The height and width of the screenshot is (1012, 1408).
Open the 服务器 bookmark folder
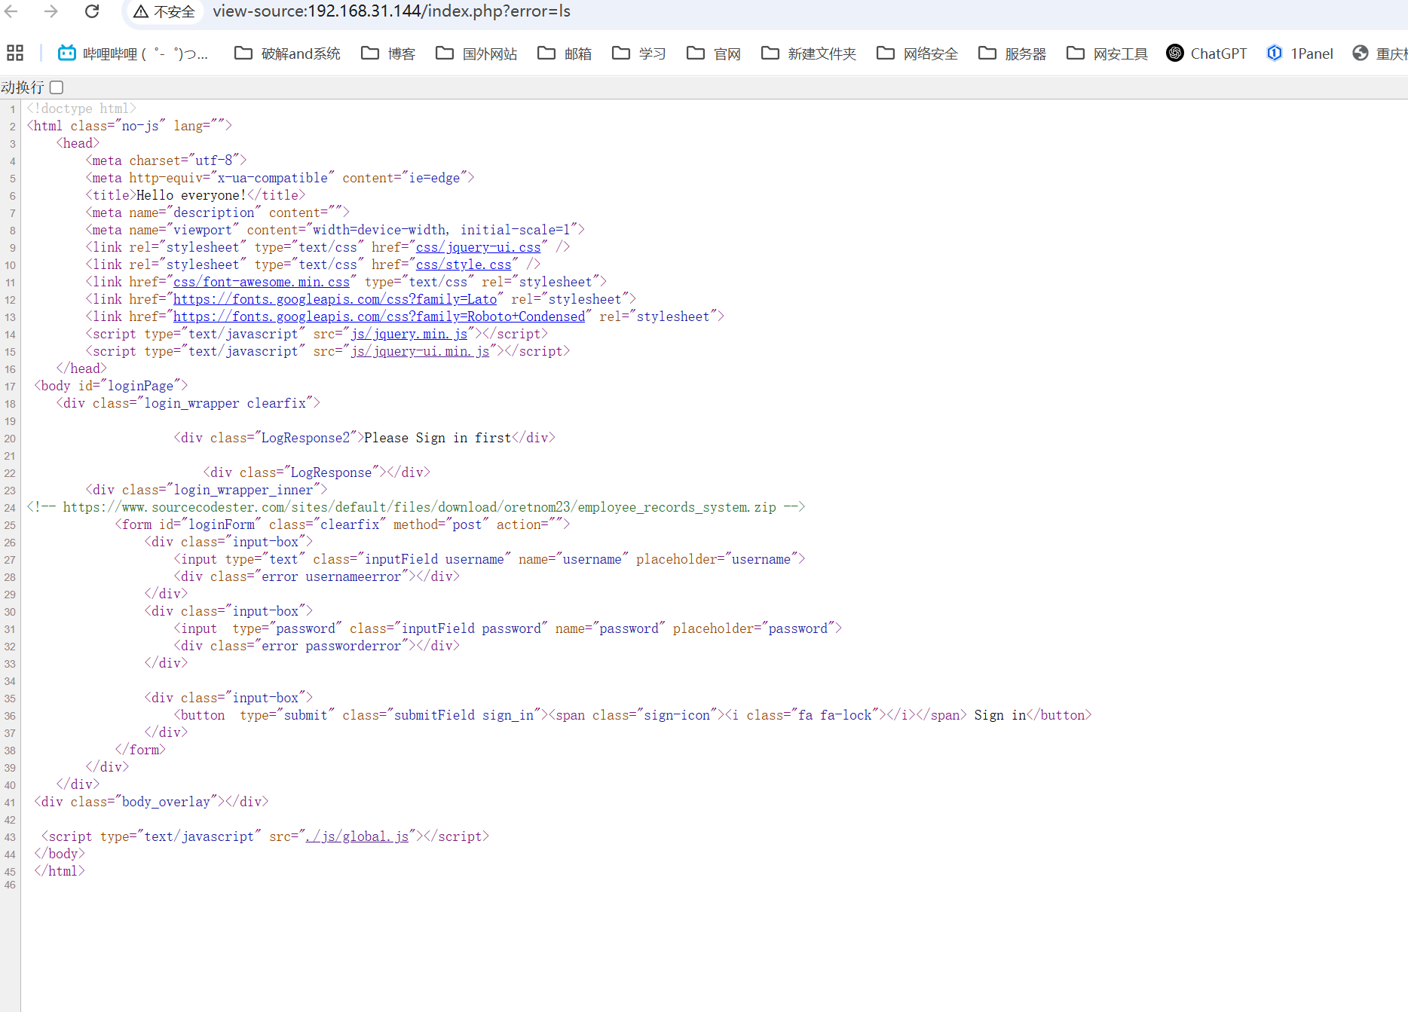pos(1012,54)
